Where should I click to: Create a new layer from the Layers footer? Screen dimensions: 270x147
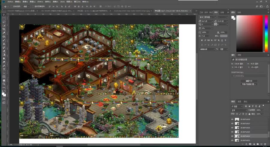pos(261,144)
